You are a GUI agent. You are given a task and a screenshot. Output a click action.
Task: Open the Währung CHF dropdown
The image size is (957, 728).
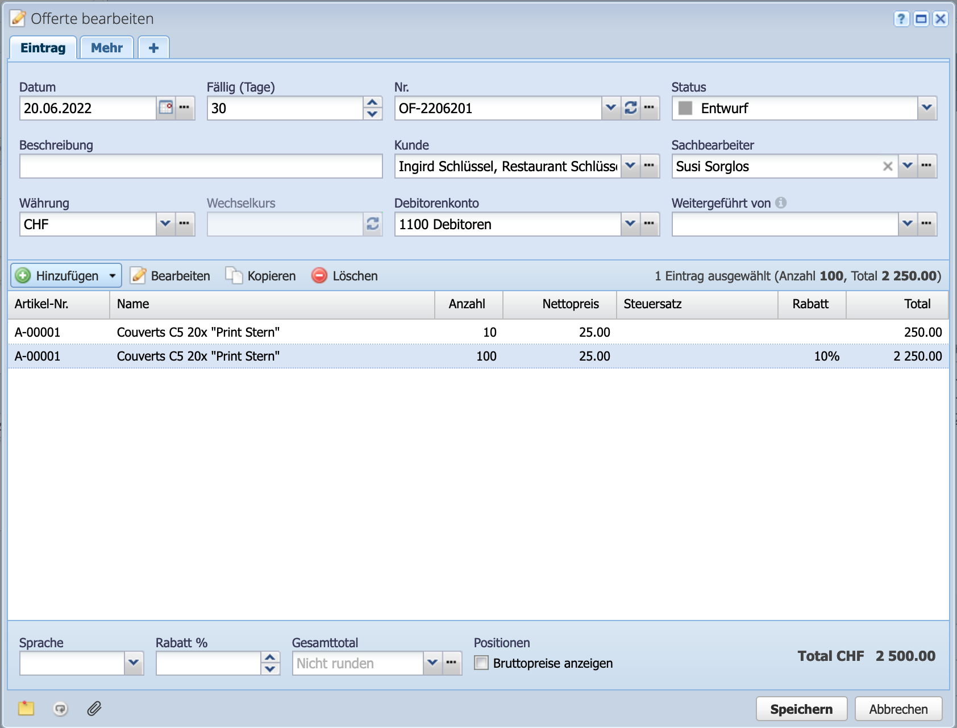(165, 224)
